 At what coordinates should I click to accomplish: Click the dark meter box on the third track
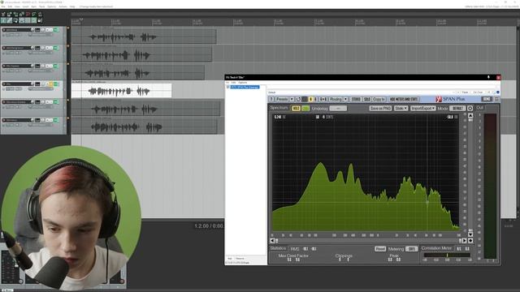point(37,66)
